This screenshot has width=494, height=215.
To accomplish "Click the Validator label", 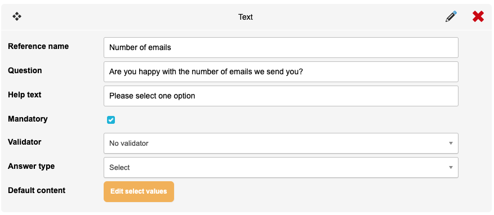I will pos(25,142).
